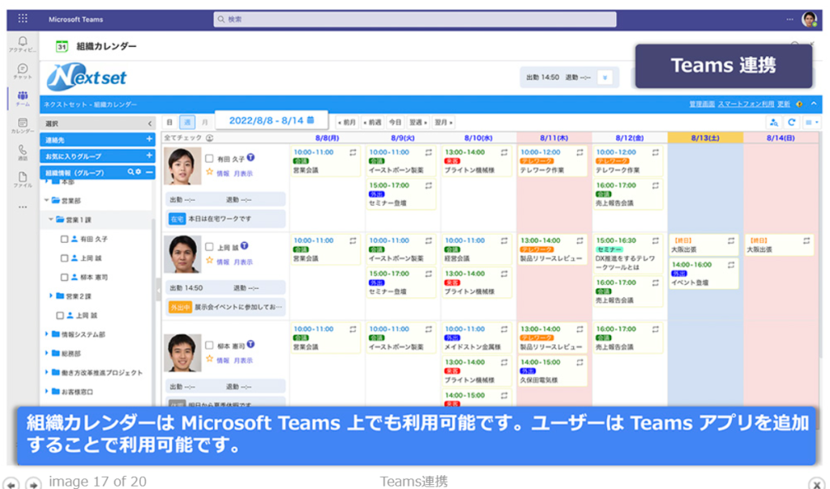Open the Files icon in Teams rail
Image resolution: width=830 pixels, height=489 pixels.
point(22,177)
